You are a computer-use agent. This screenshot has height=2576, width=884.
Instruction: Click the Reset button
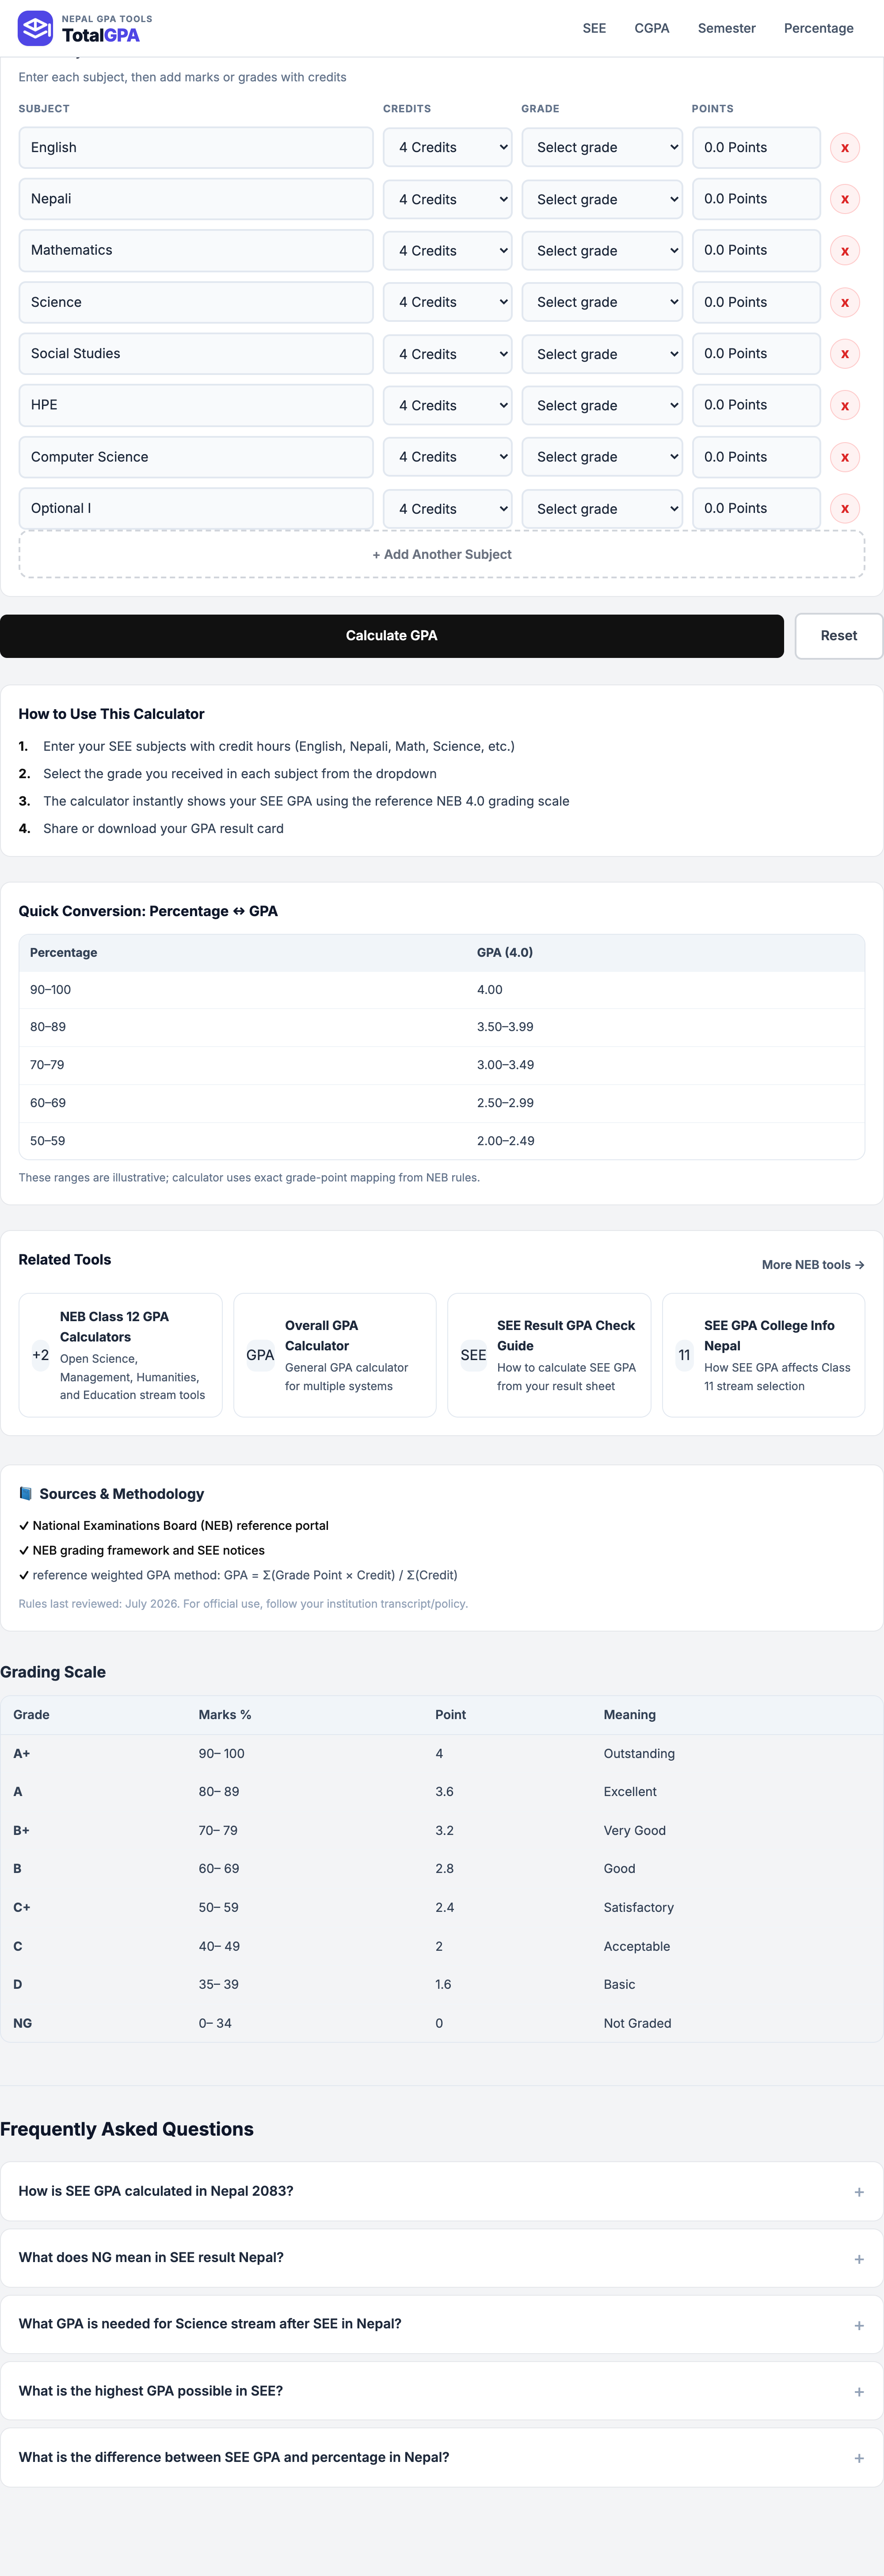838,636
